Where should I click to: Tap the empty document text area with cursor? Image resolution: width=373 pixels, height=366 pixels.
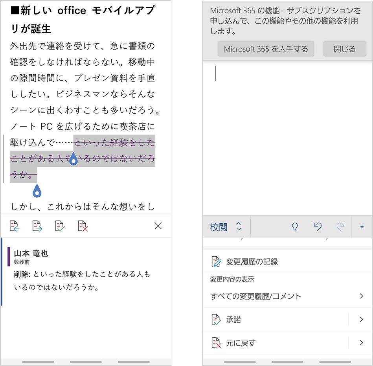(x=288, y=138)
